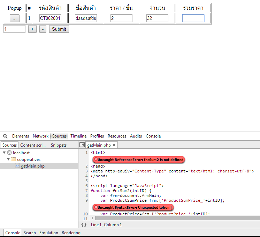260x237 pixels.
Task: Click the รหัสสินค้า column header
Action: (x=50, y=8)
